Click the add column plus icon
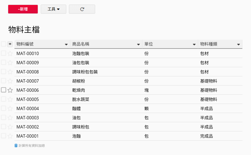 click(10, 44)
